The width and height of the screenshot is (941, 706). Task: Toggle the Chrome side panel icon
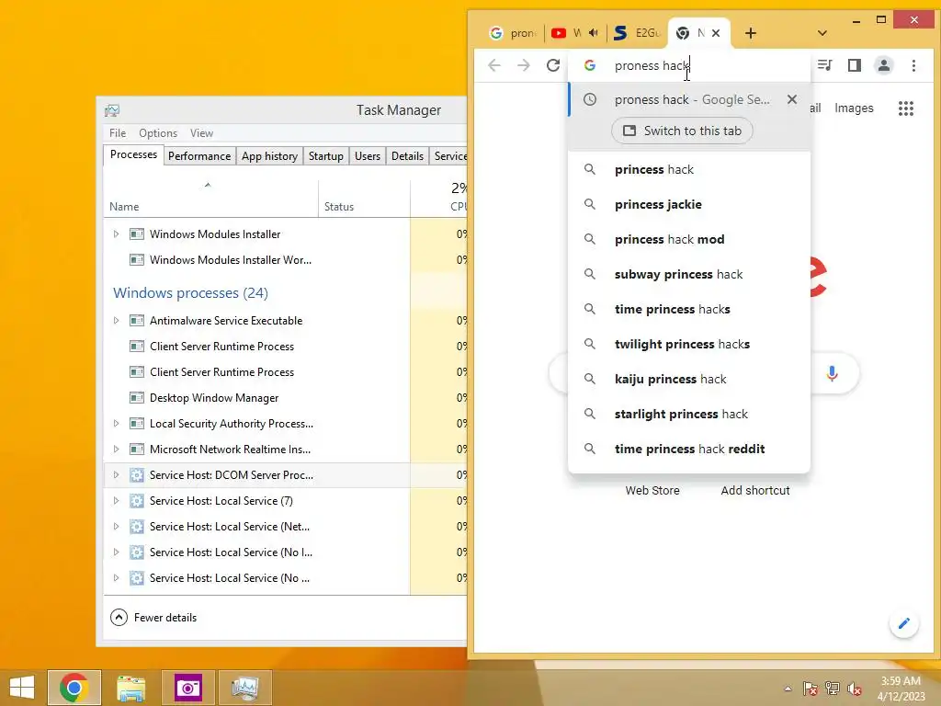pos(854,65)
